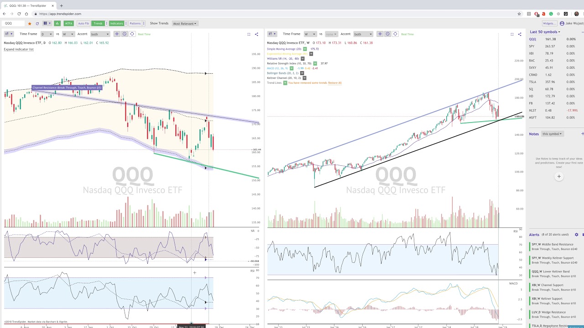Viewport: 584px width, 328px height.
Task: Maximize the right chart with fullscreen icon
Action: 512,34
